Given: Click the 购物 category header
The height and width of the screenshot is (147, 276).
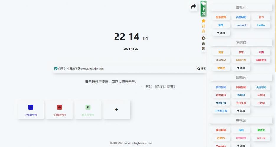Looking at the screenshot, I should click(241, 42).
